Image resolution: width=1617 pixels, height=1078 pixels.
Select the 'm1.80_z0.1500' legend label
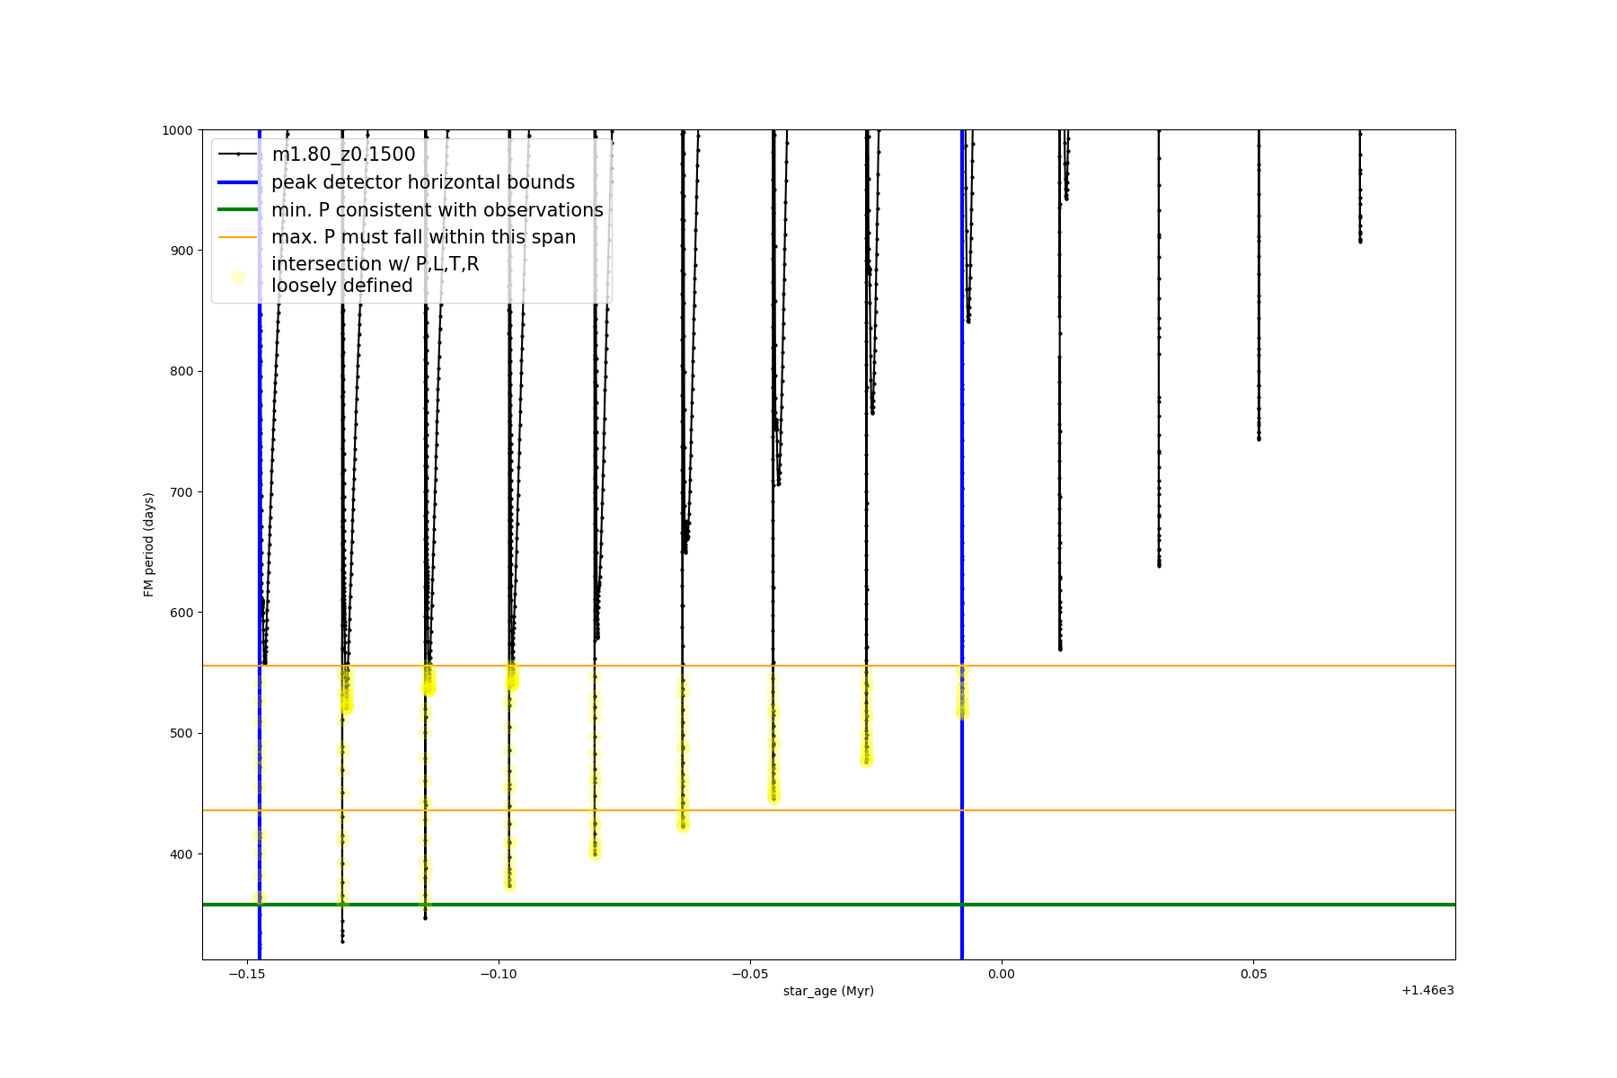click(343, 155)
